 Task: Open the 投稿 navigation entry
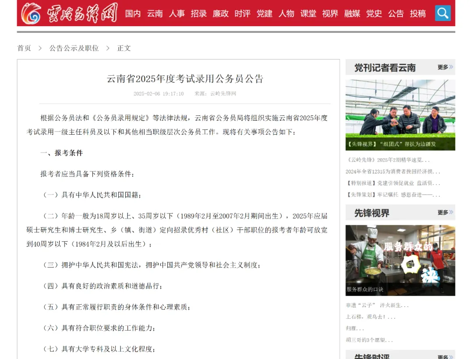click(418, 14)
